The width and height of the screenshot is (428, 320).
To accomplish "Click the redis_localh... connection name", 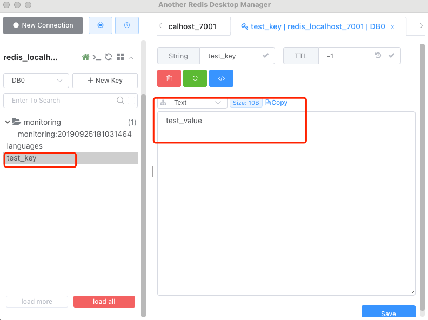I will pos(31,57).
